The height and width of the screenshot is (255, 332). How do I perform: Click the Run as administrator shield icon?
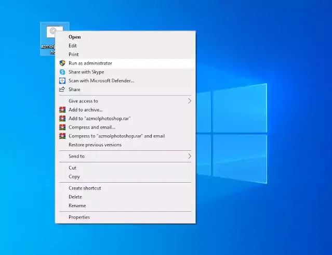coord(62,63)
